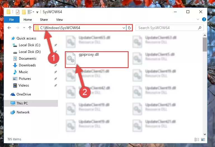Click the pin icon beside Pictures
This screenshot has width=215, height=147.
(56, 79)
